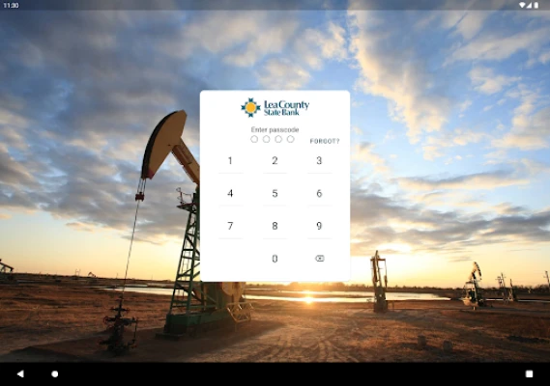
Task: Tap keypad digit 0
Action: (275, 259)
